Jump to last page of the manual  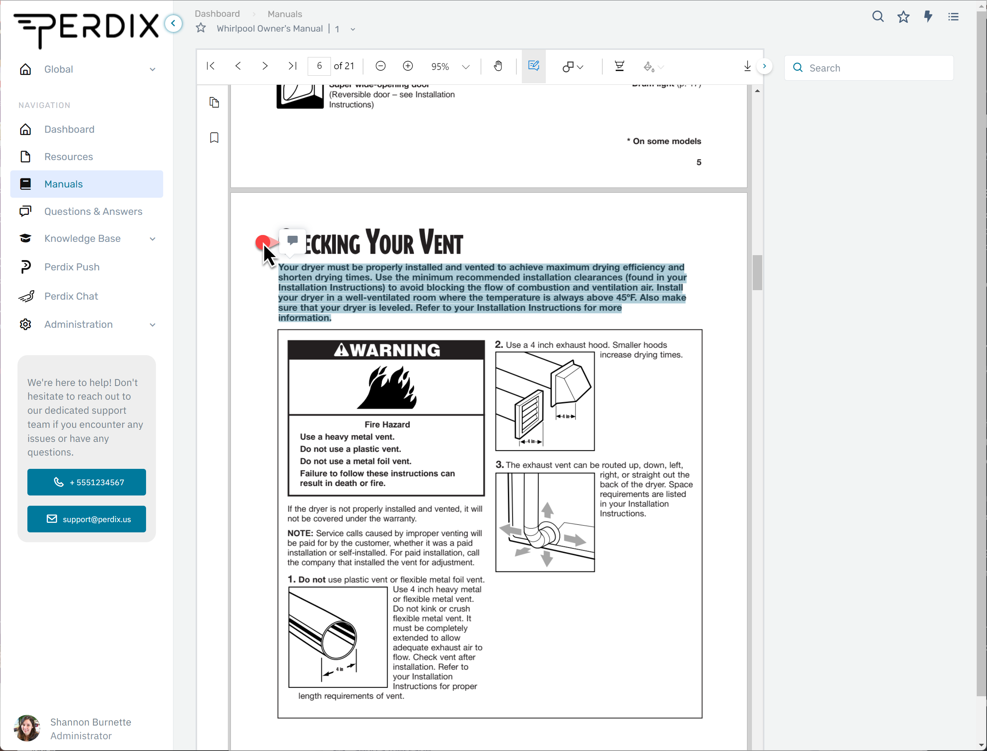(292, 66)
